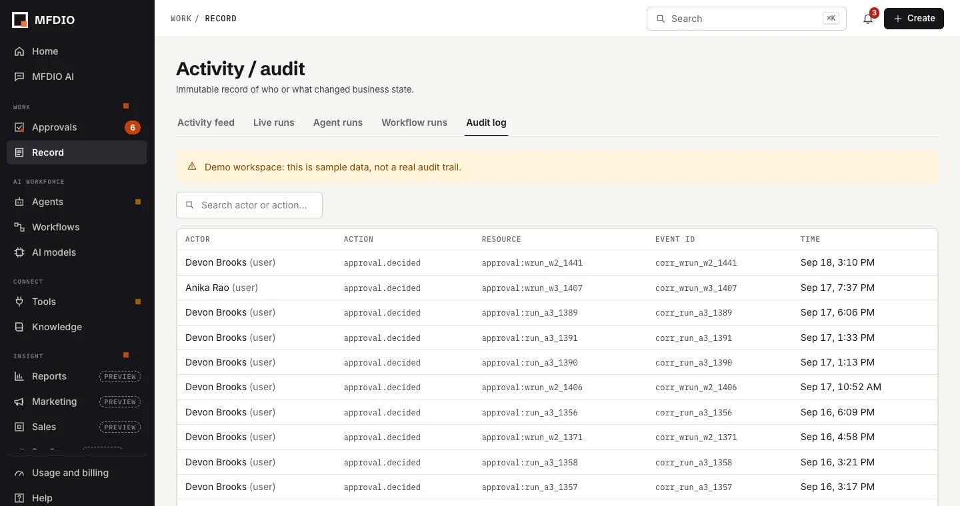This screenshot has width=960, height=506.
Task: Select the Audit log tab
Action: point(486,123)
